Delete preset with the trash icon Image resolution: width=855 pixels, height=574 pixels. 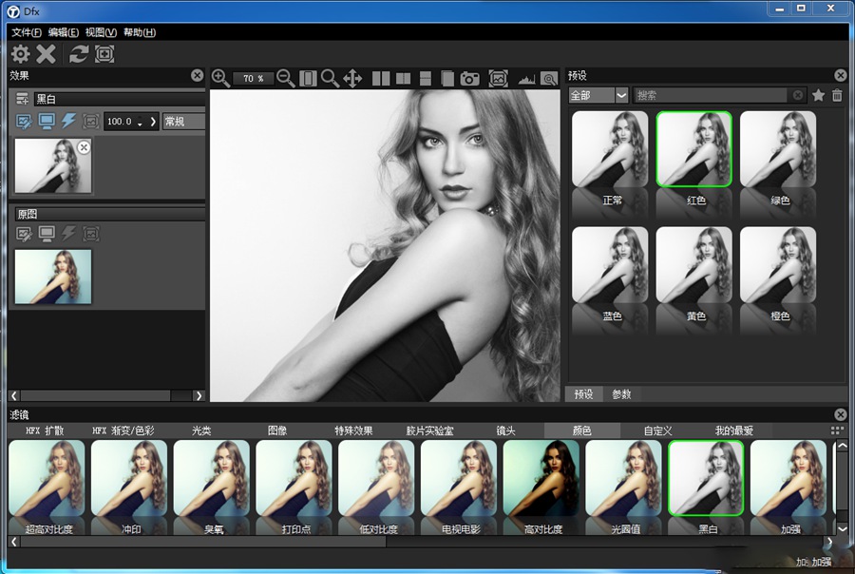[837, 95]
